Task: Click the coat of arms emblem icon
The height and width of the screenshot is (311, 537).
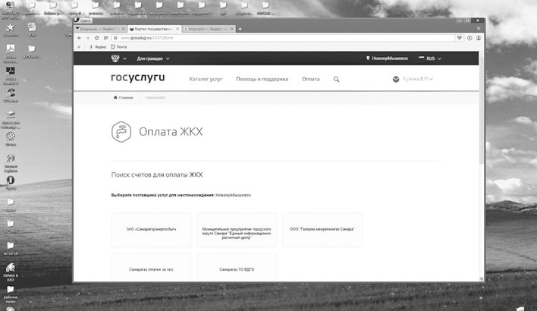Action: pyautogui.click(x=115, y=58)
